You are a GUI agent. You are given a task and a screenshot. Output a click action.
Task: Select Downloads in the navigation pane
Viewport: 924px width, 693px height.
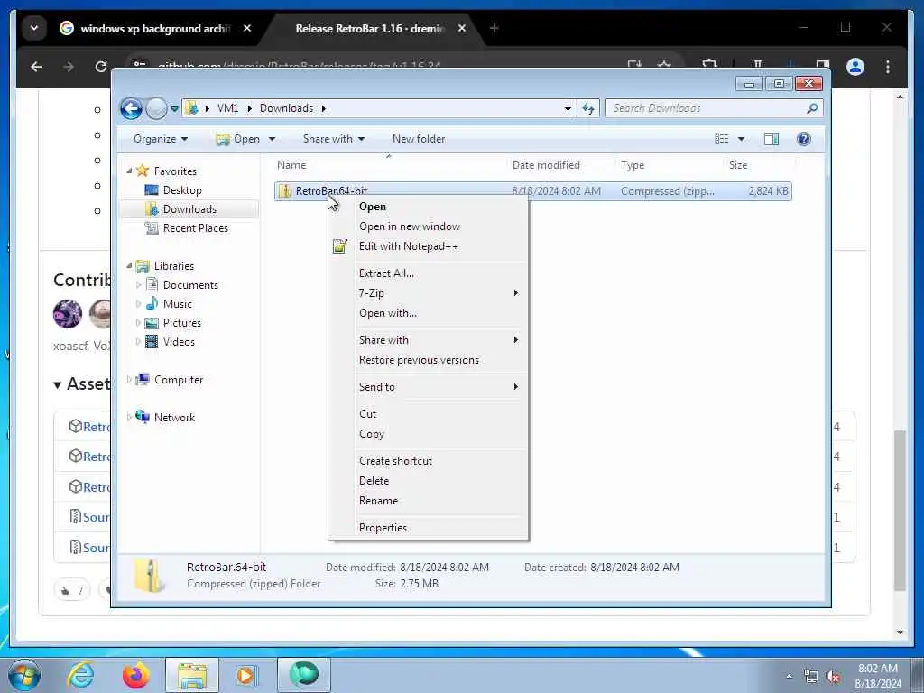click(x=189, y=209)
